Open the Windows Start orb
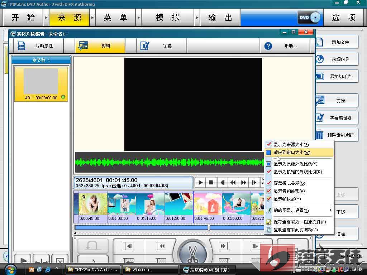The width and height of the screenshot is (367, 275). point(10,270)
